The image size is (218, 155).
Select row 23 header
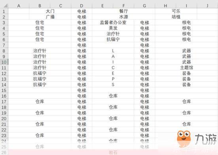pyautogui.click(x=4, y=136)
